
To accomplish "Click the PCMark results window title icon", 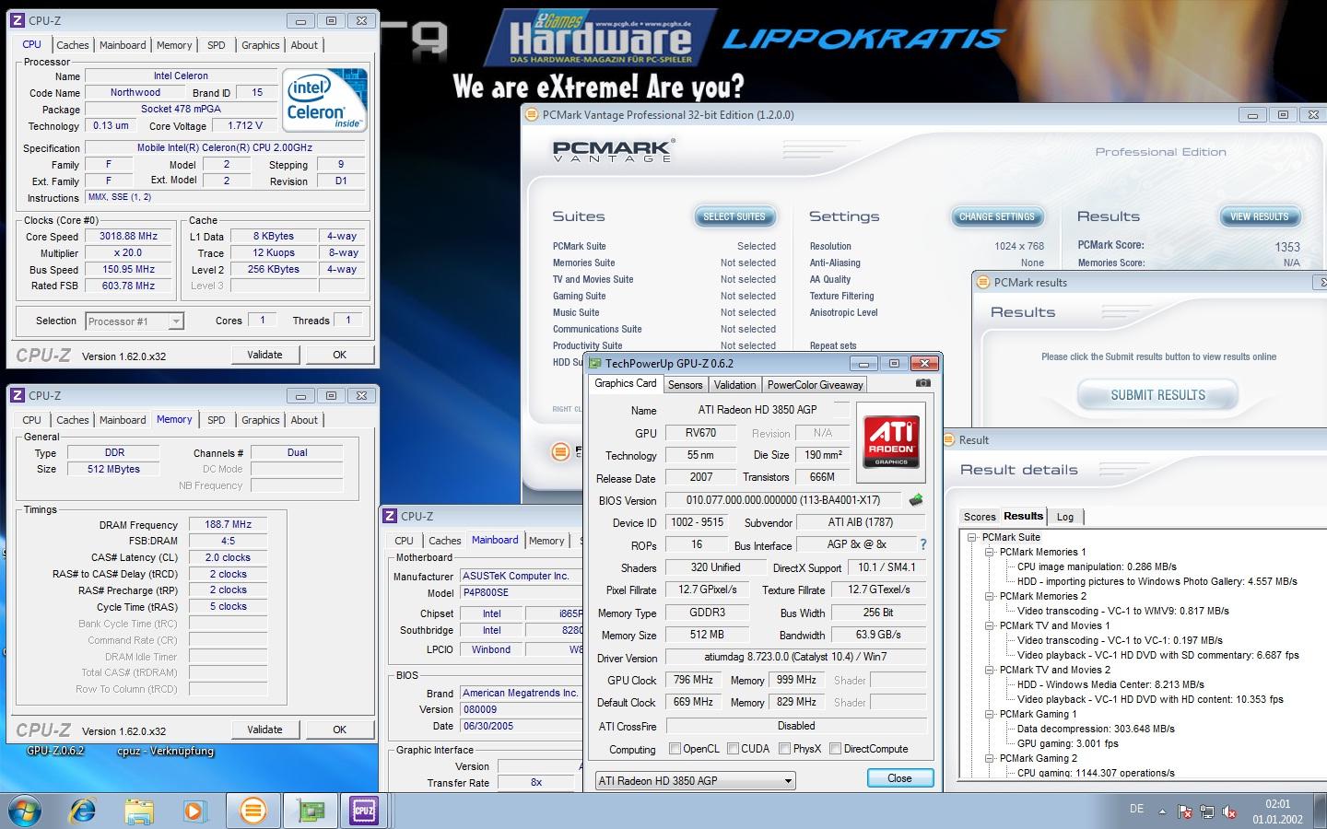I will click(x=982, y=282).
